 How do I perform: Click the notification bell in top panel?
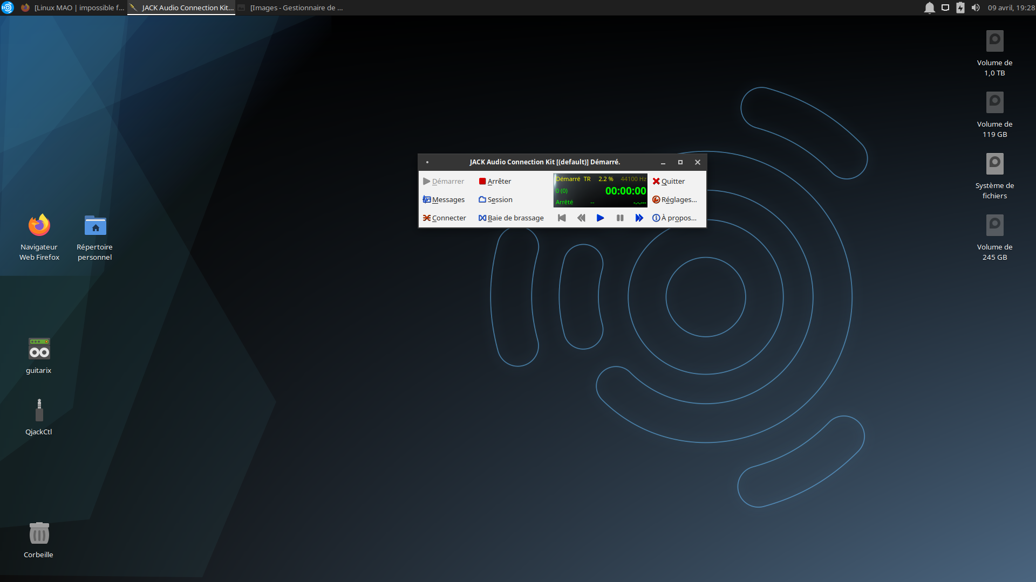(x=929, y=8)
